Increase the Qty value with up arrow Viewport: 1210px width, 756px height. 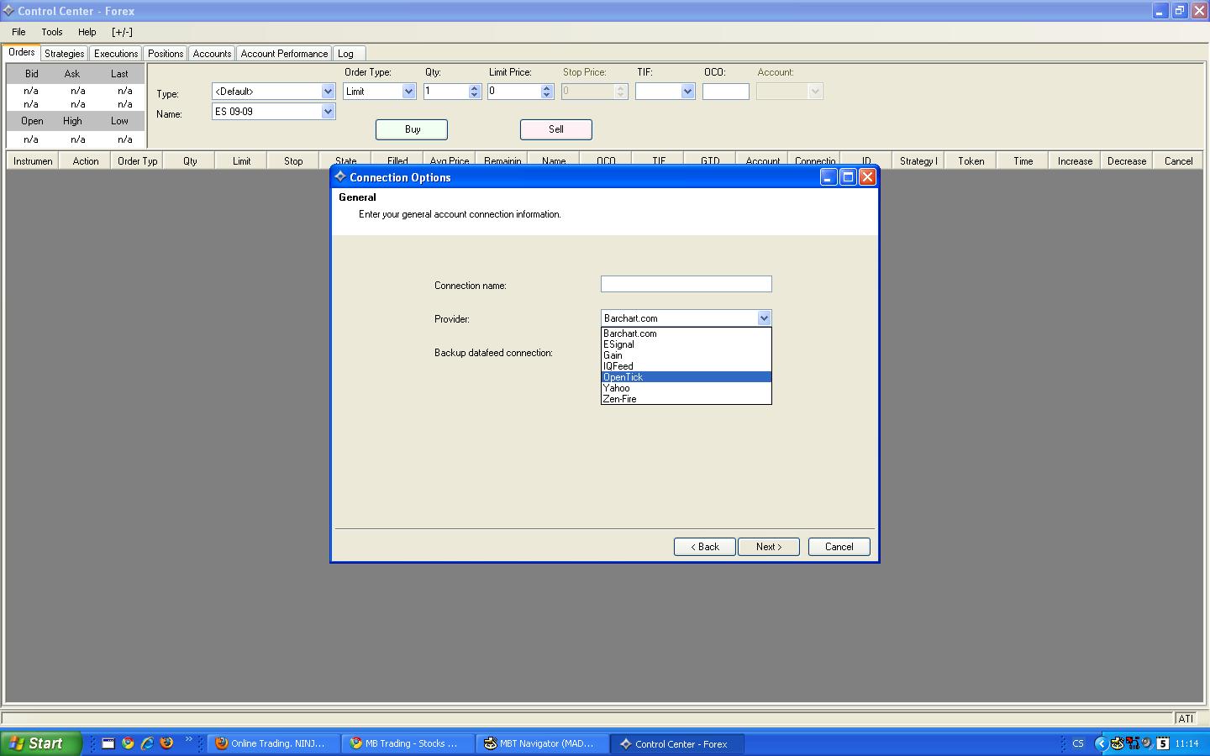click(474, 87)
